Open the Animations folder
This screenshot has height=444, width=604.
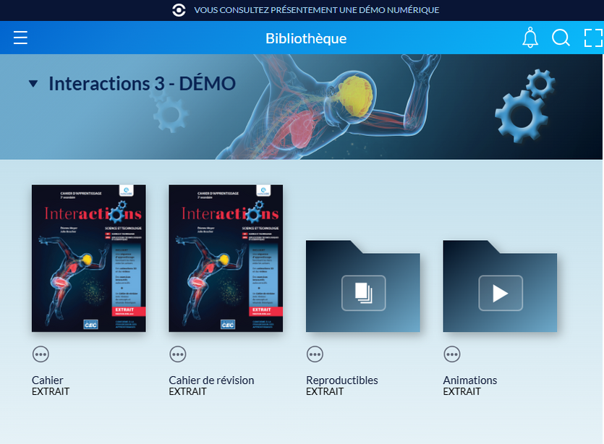[500, 286]
